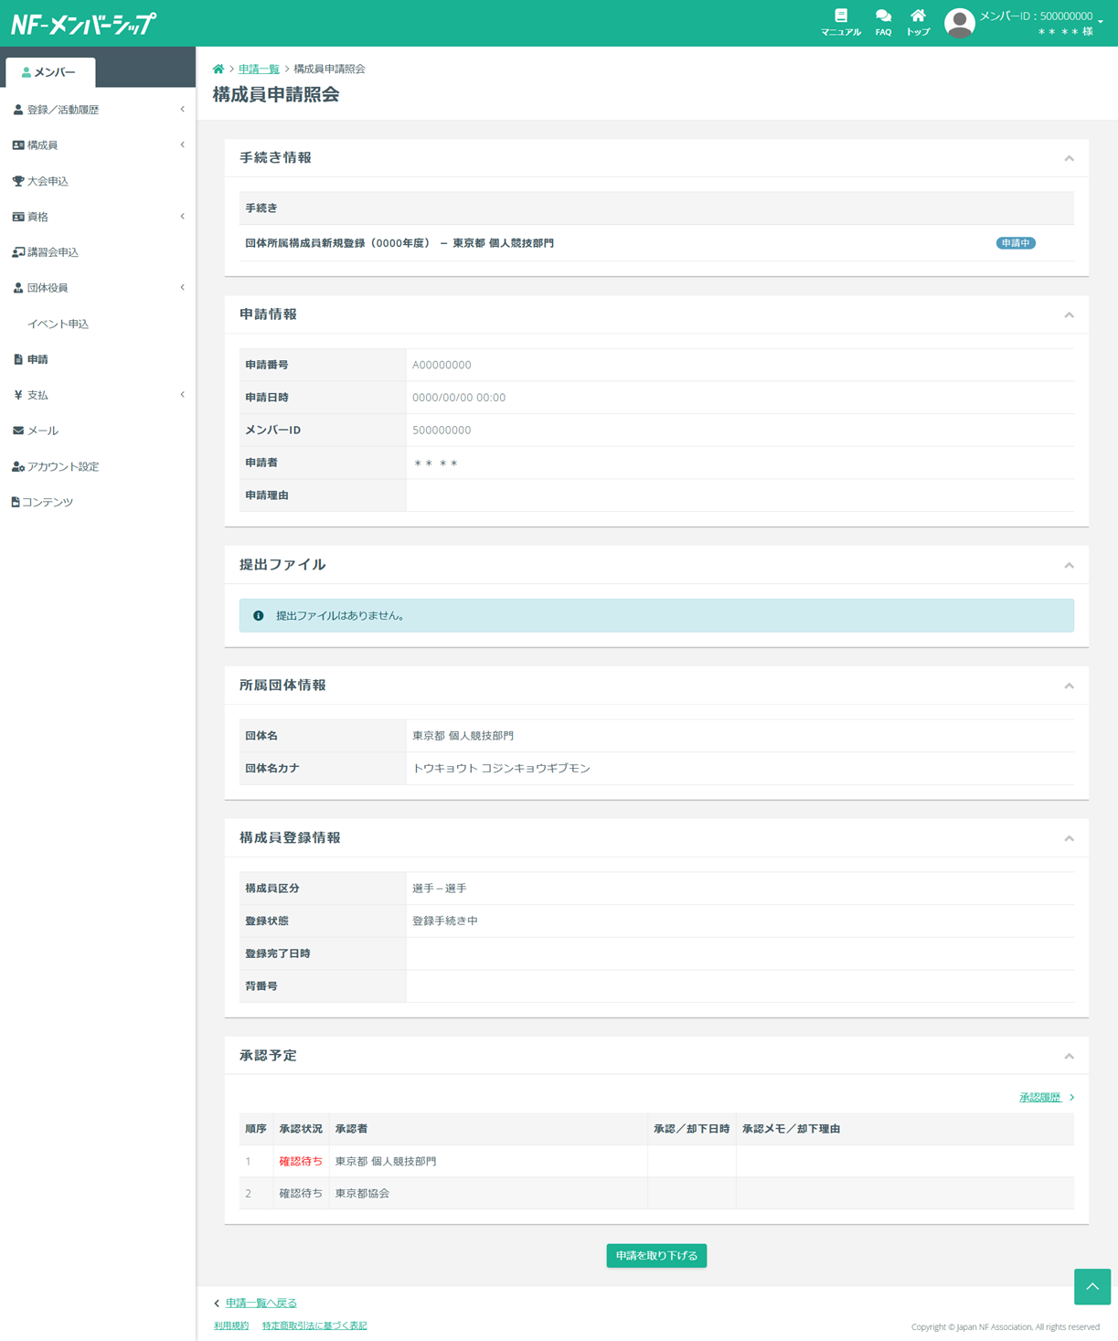Open the FAQ chat icon
This screenshot has width=1118, height=1341.
point(883,22)
